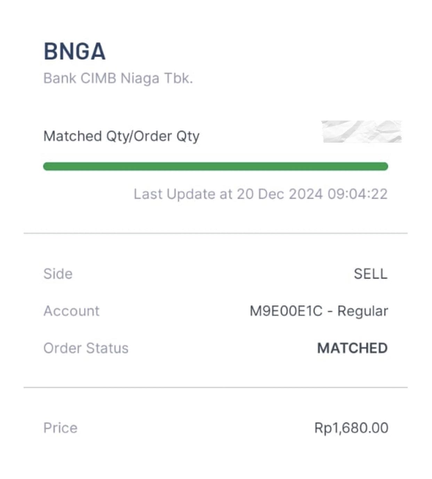Select the date 20 Dec 2024
This screenshot has height=479, width=432.
point(280,194)
